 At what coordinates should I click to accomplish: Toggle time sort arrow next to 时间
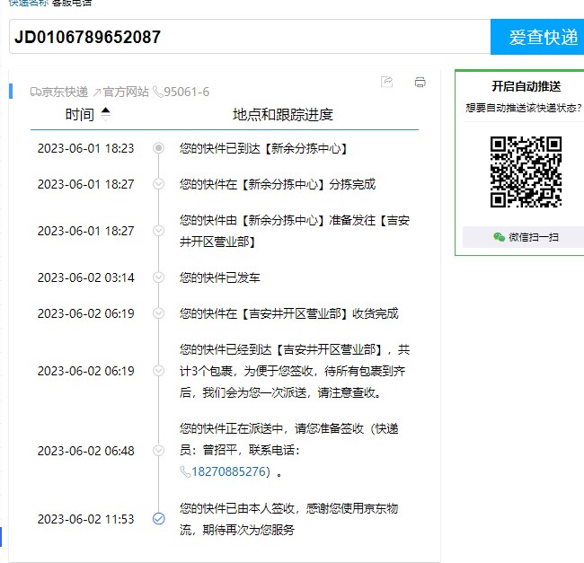[106, 114]
